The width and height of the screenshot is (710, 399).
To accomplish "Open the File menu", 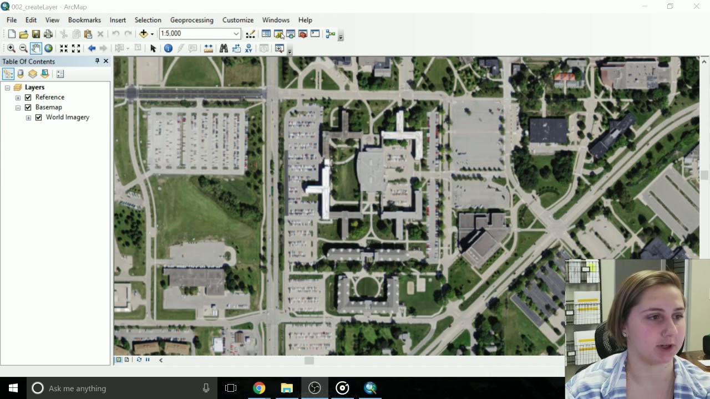I will click(12, 20).
